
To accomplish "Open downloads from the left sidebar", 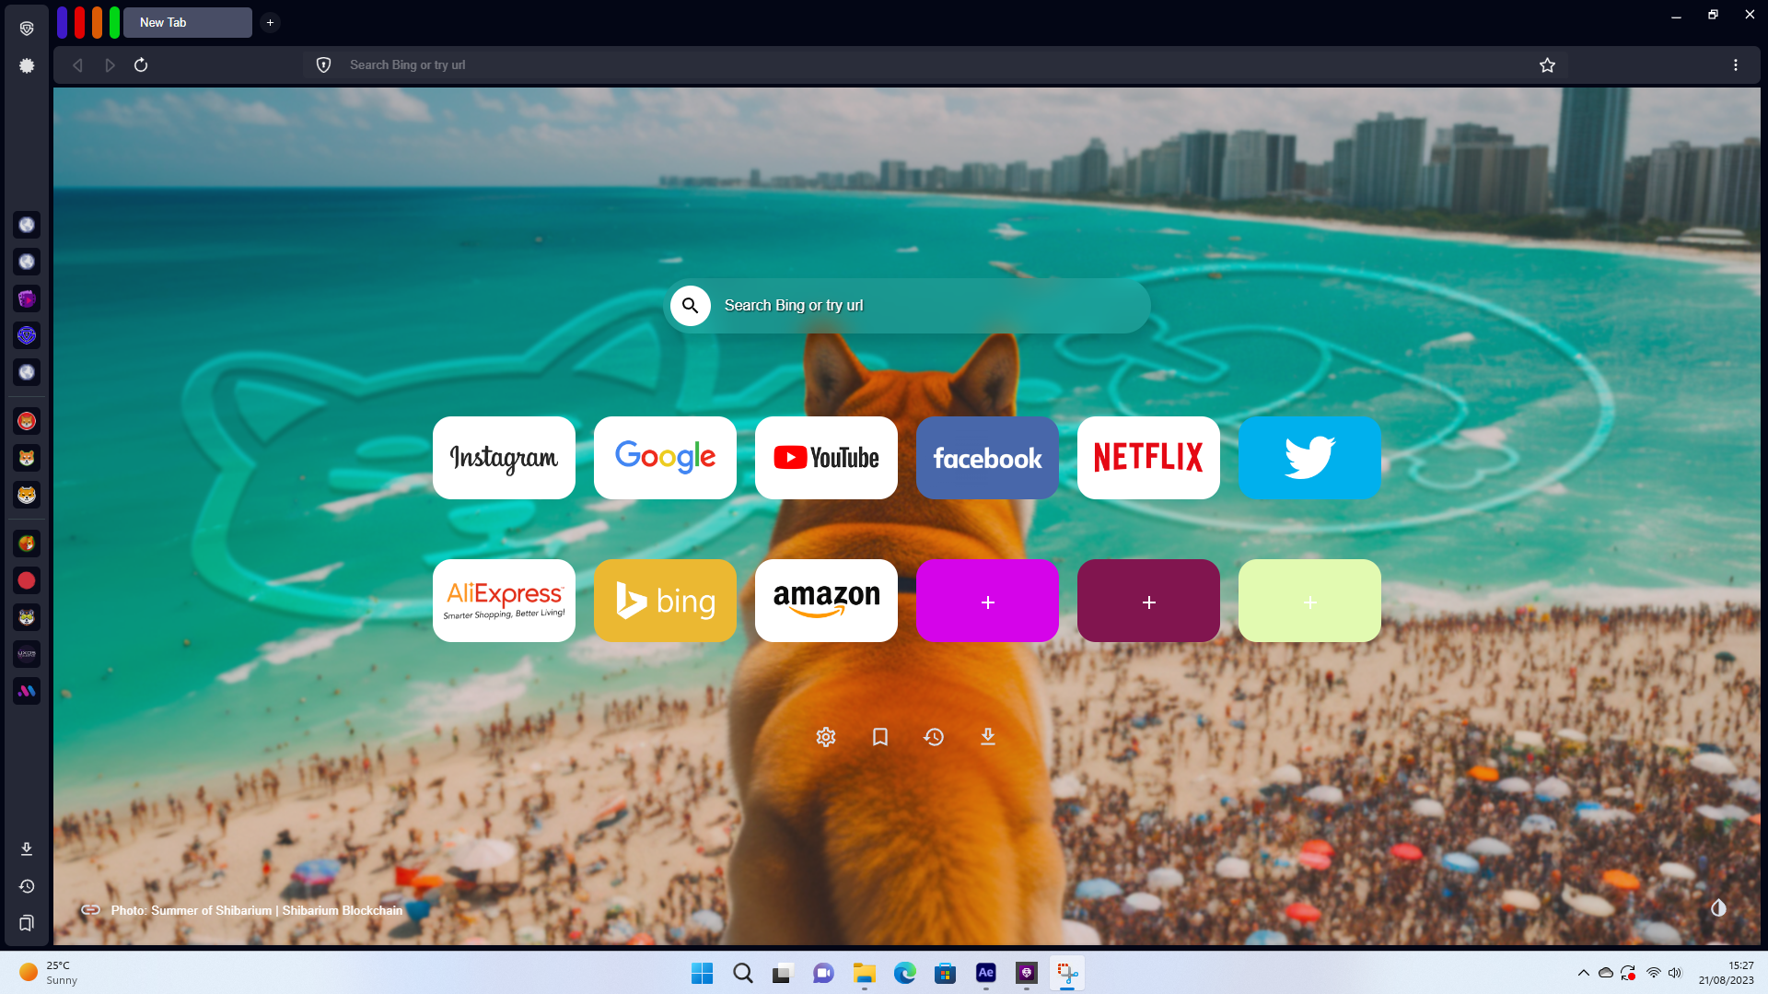I will tap(27, 849).
